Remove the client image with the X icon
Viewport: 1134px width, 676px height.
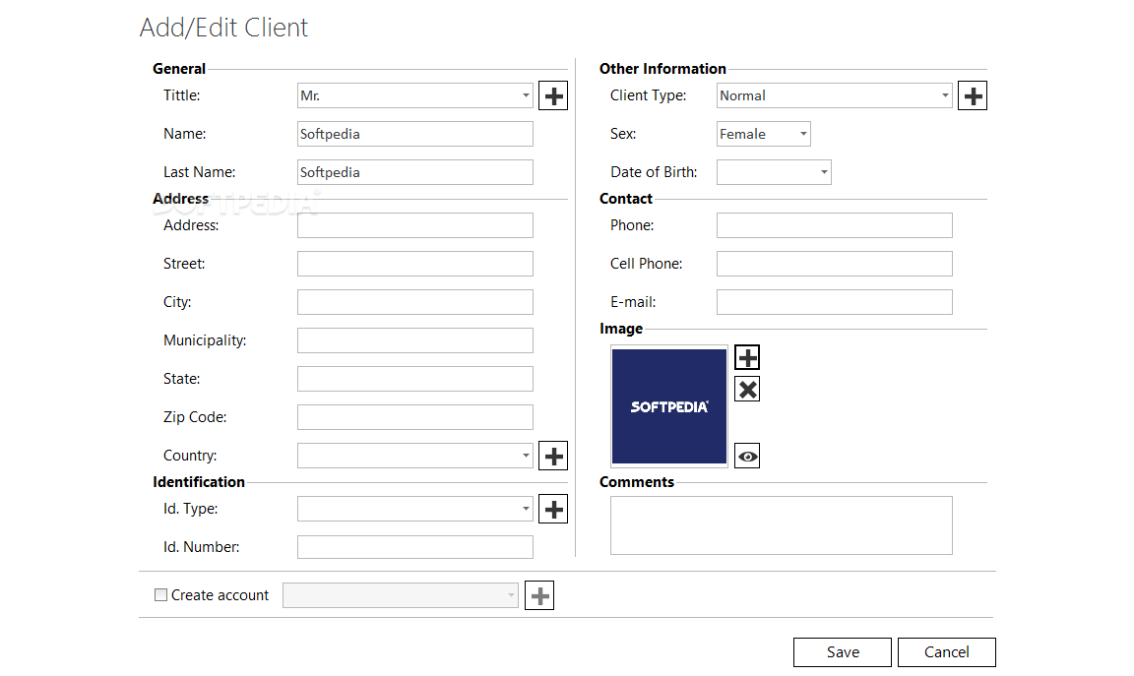coord(747,389)
